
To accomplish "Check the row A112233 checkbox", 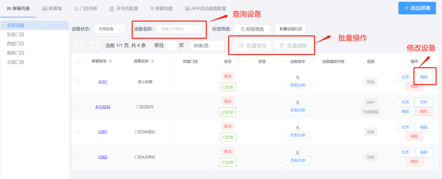I will pos(77,107).
